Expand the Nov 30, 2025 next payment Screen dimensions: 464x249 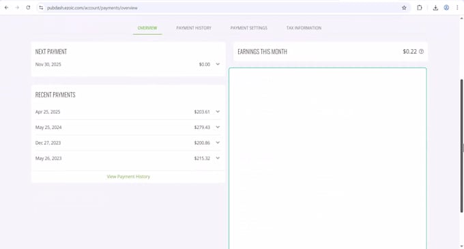(x=218, y=64)
